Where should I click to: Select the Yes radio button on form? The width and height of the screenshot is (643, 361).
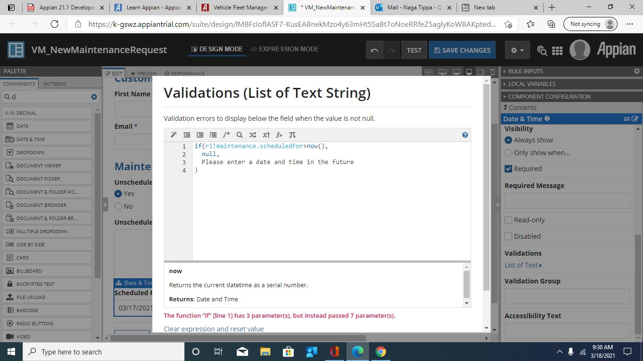click(x=118, y=194)
